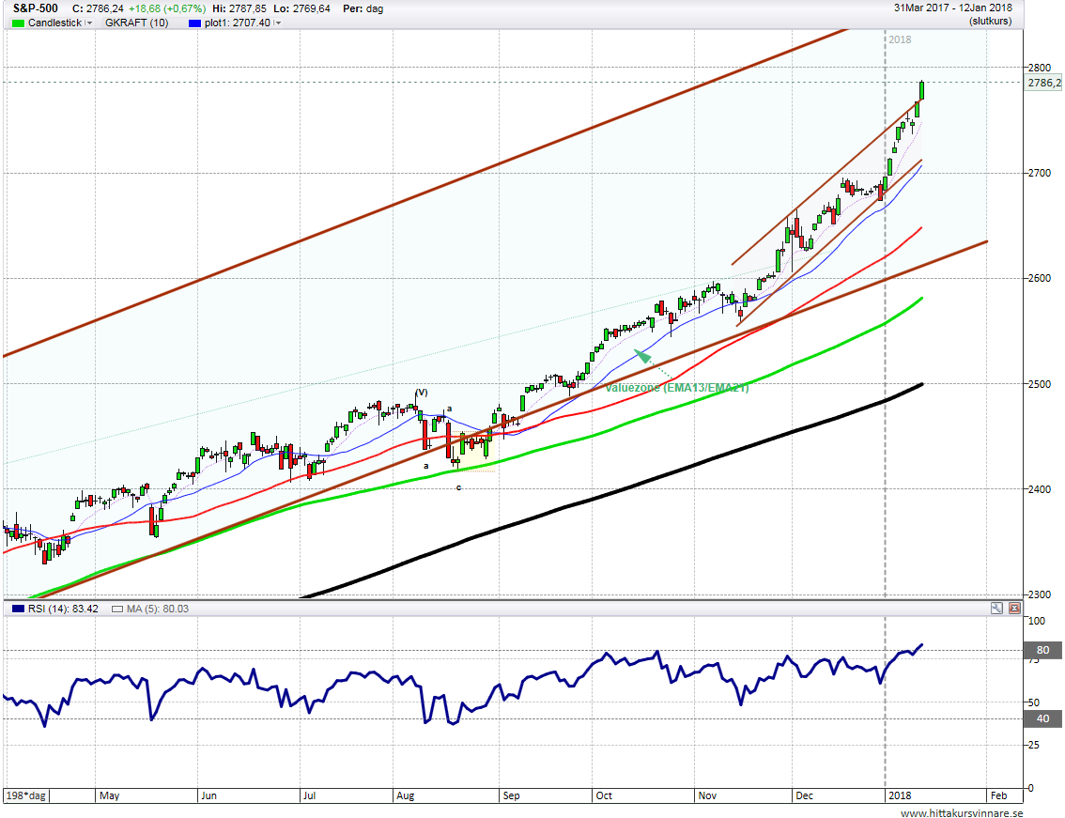The width and height of the screenshot is (1065, 818).
Task: Click the wave label c annotation
Action: point(459,487)
